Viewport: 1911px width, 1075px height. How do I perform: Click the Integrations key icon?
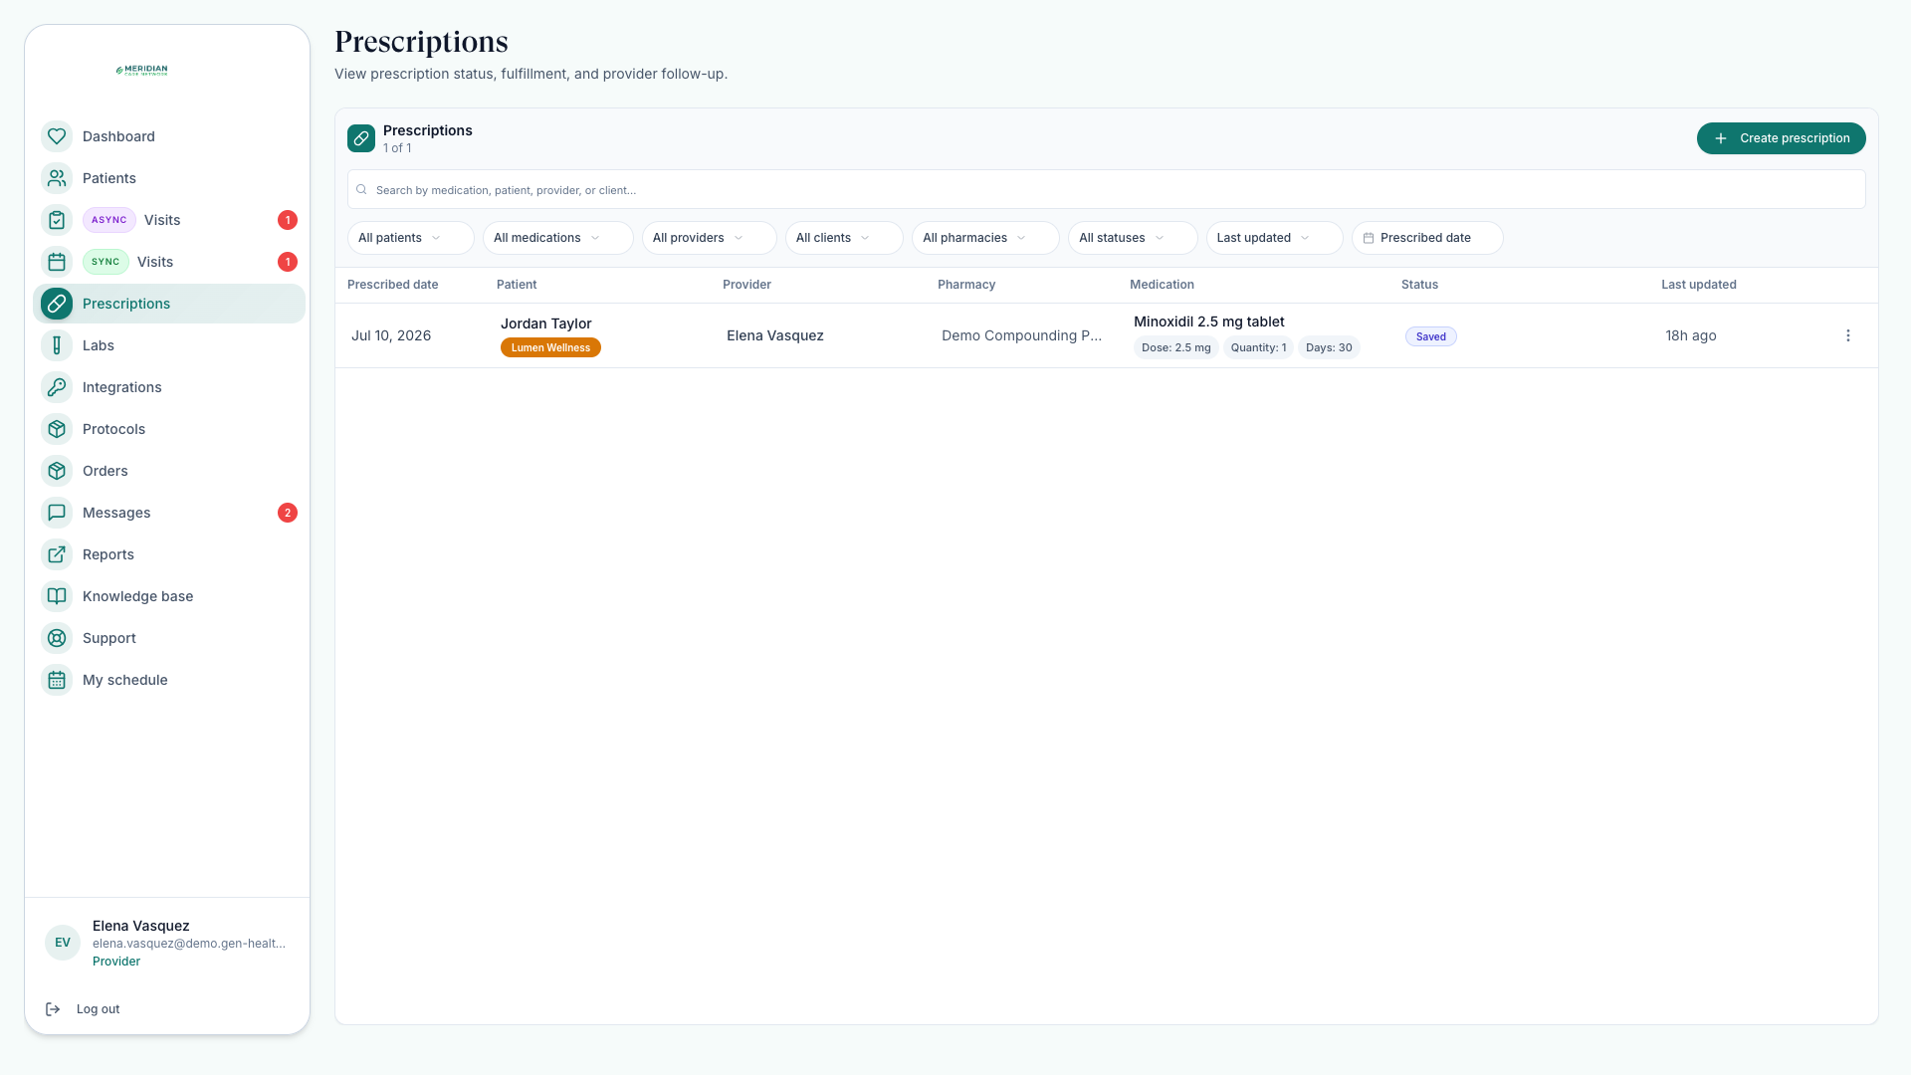57,387
